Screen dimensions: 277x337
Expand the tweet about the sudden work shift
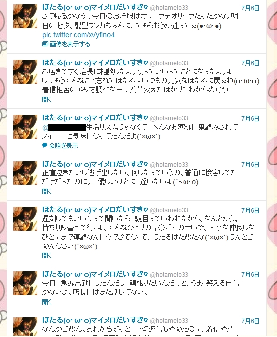[47, 302]
